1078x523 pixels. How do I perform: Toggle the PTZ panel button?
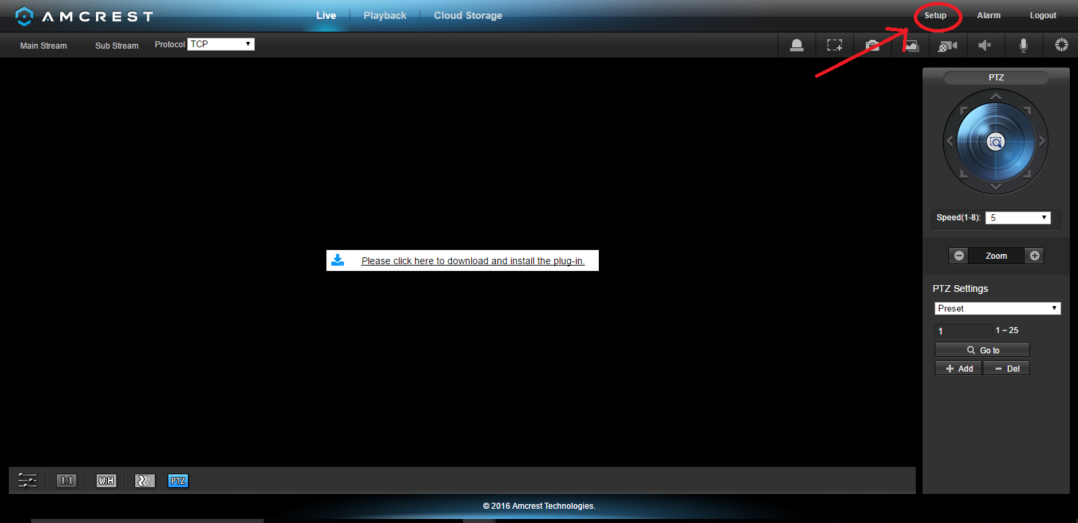[x=178, y=480]
